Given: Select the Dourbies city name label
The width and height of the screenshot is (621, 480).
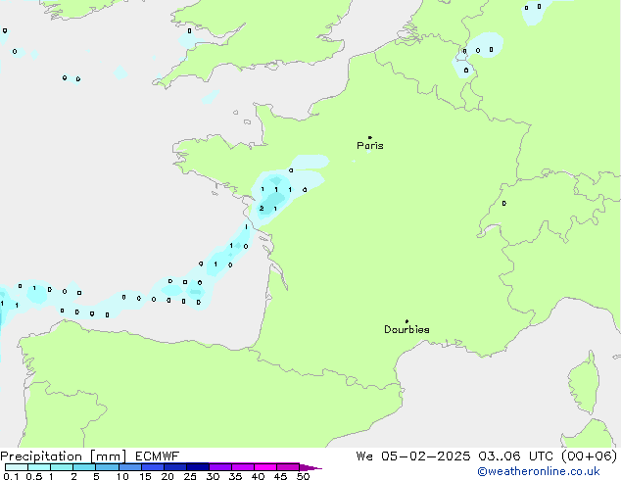Looking at the screenshot, I should (406, 330).
